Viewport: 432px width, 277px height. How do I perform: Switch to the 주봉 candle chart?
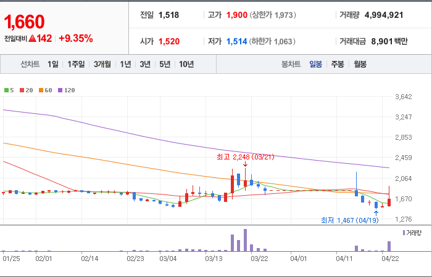point(338,64)
